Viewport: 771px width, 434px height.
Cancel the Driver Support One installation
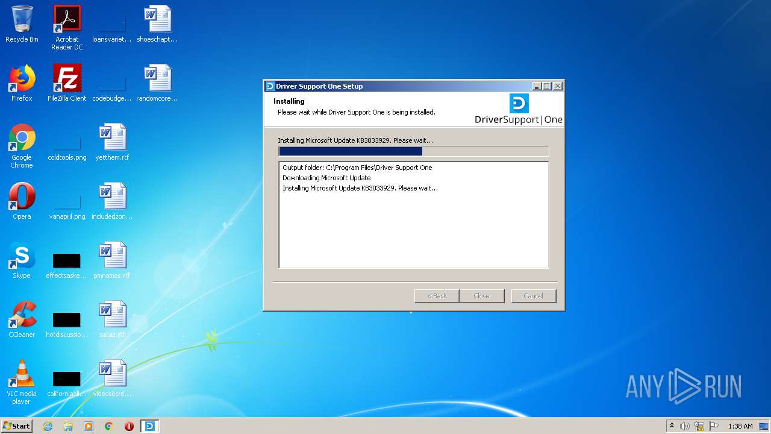coord(533,296)
